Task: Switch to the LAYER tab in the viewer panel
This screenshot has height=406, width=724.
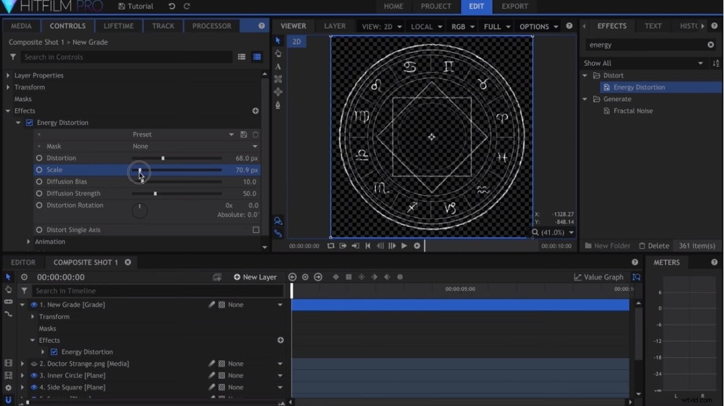Action: [x=334, y=26]
